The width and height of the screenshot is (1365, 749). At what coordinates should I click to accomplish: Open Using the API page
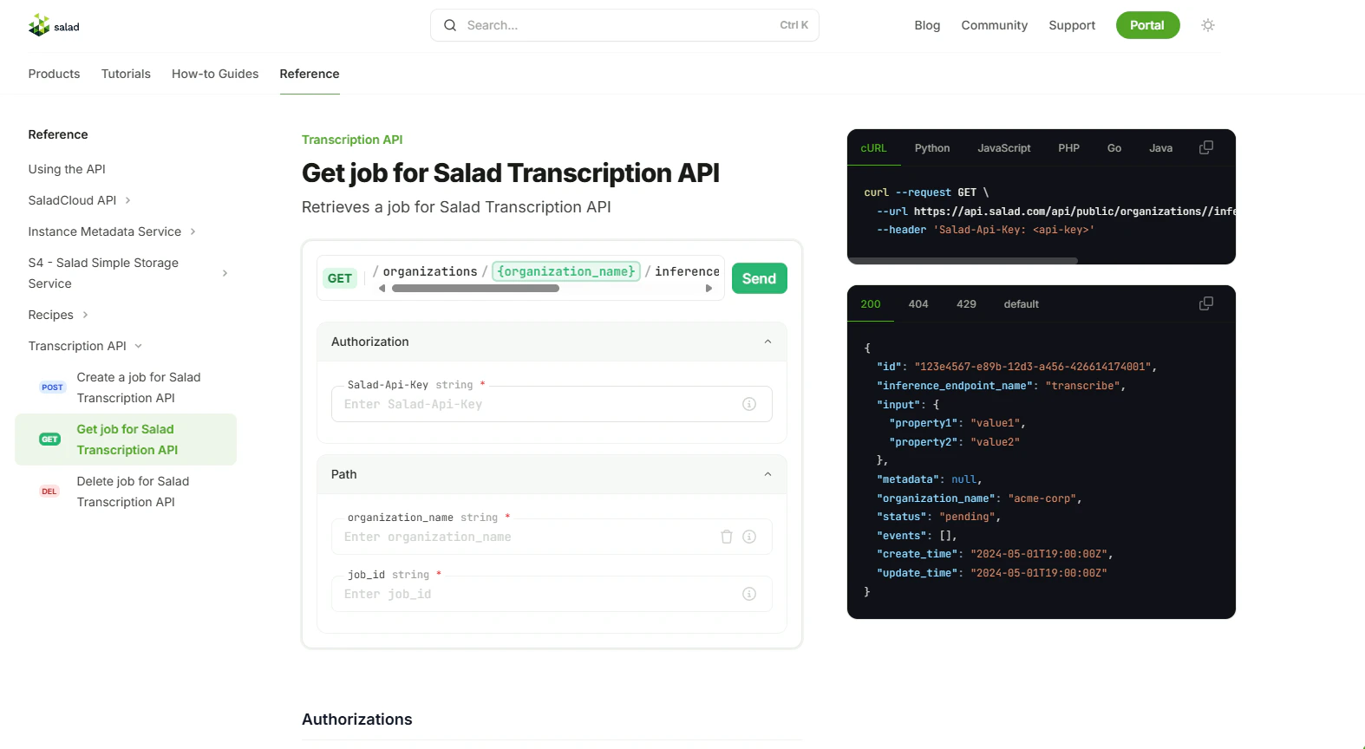click(x=67, y=169)
